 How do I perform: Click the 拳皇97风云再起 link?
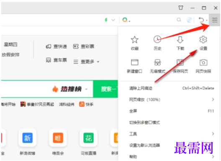(x=40, y=105)
